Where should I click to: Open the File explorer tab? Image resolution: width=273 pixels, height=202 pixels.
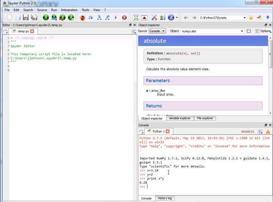click(205, 118)
